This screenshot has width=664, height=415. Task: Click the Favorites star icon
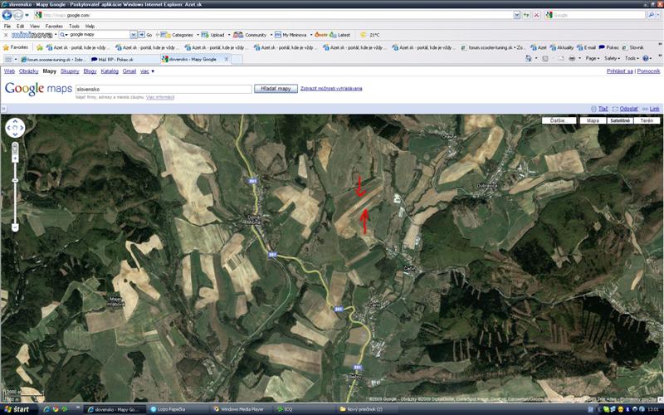(7, 47)
